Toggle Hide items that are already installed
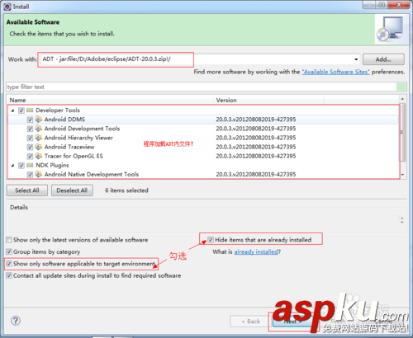This screenshot has width=413, height=338. pos(211,240)
